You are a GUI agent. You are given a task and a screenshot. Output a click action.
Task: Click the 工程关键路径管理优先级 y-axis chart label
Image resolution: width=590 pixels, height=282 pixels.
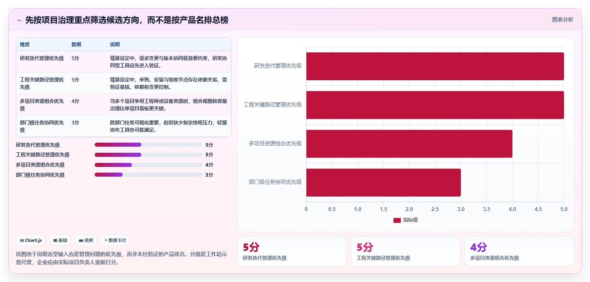272,105
